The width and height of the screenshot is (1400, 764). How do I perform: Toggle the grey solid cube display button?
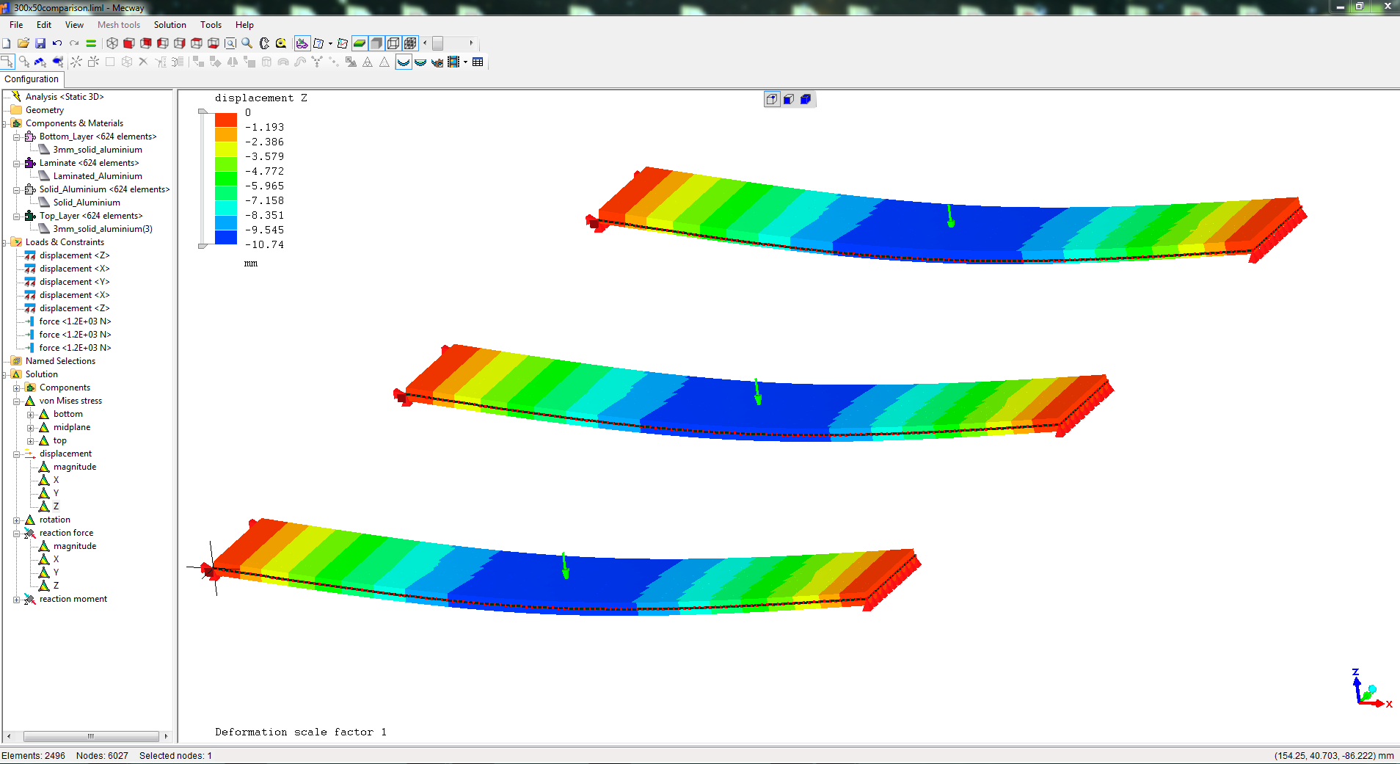pos(376,43)
